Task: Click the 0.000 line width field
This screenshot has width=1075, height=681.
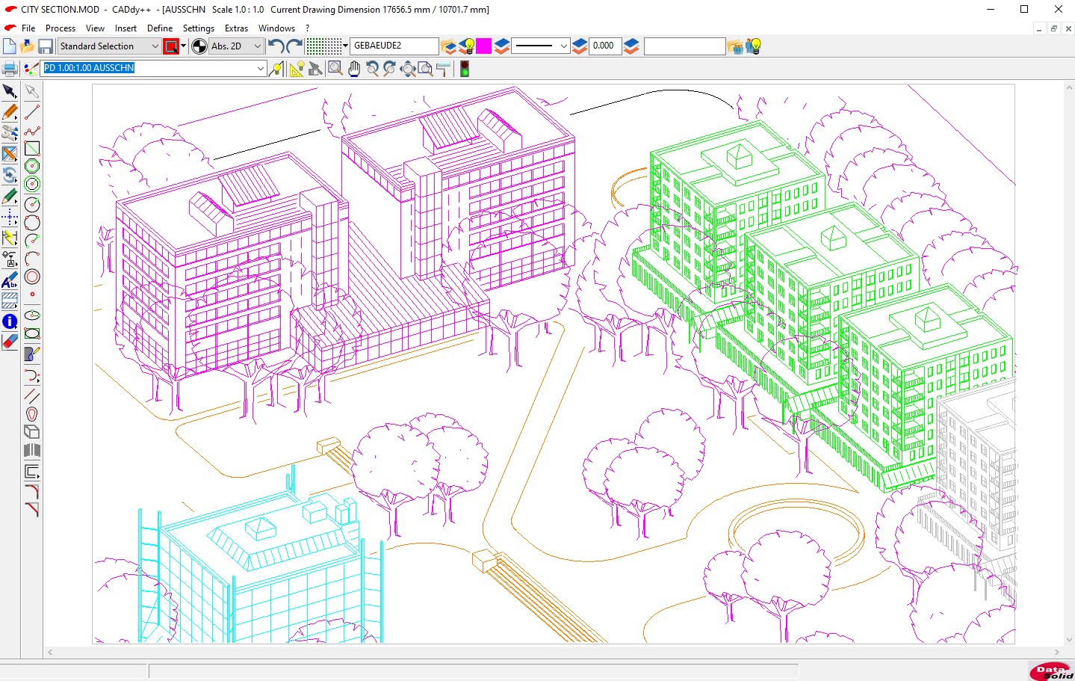Action: point(605,46)
